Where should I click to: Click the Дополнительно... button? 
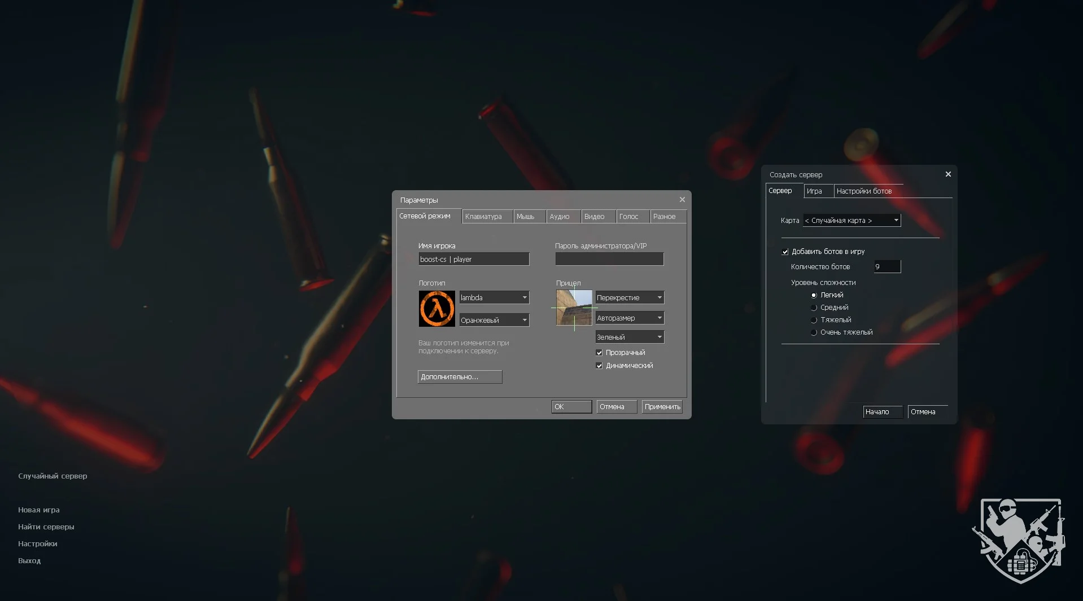coord(460,377)
